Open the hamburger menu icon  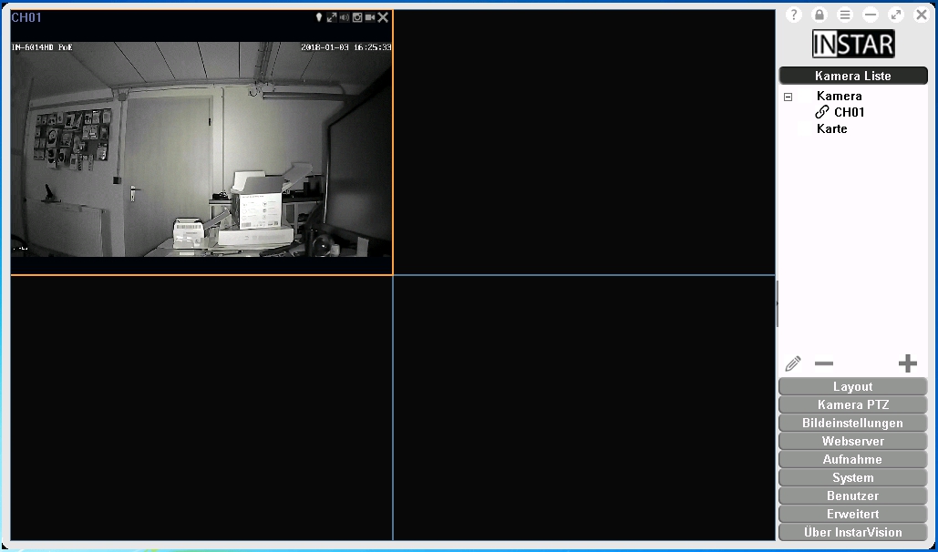(845, 15)
